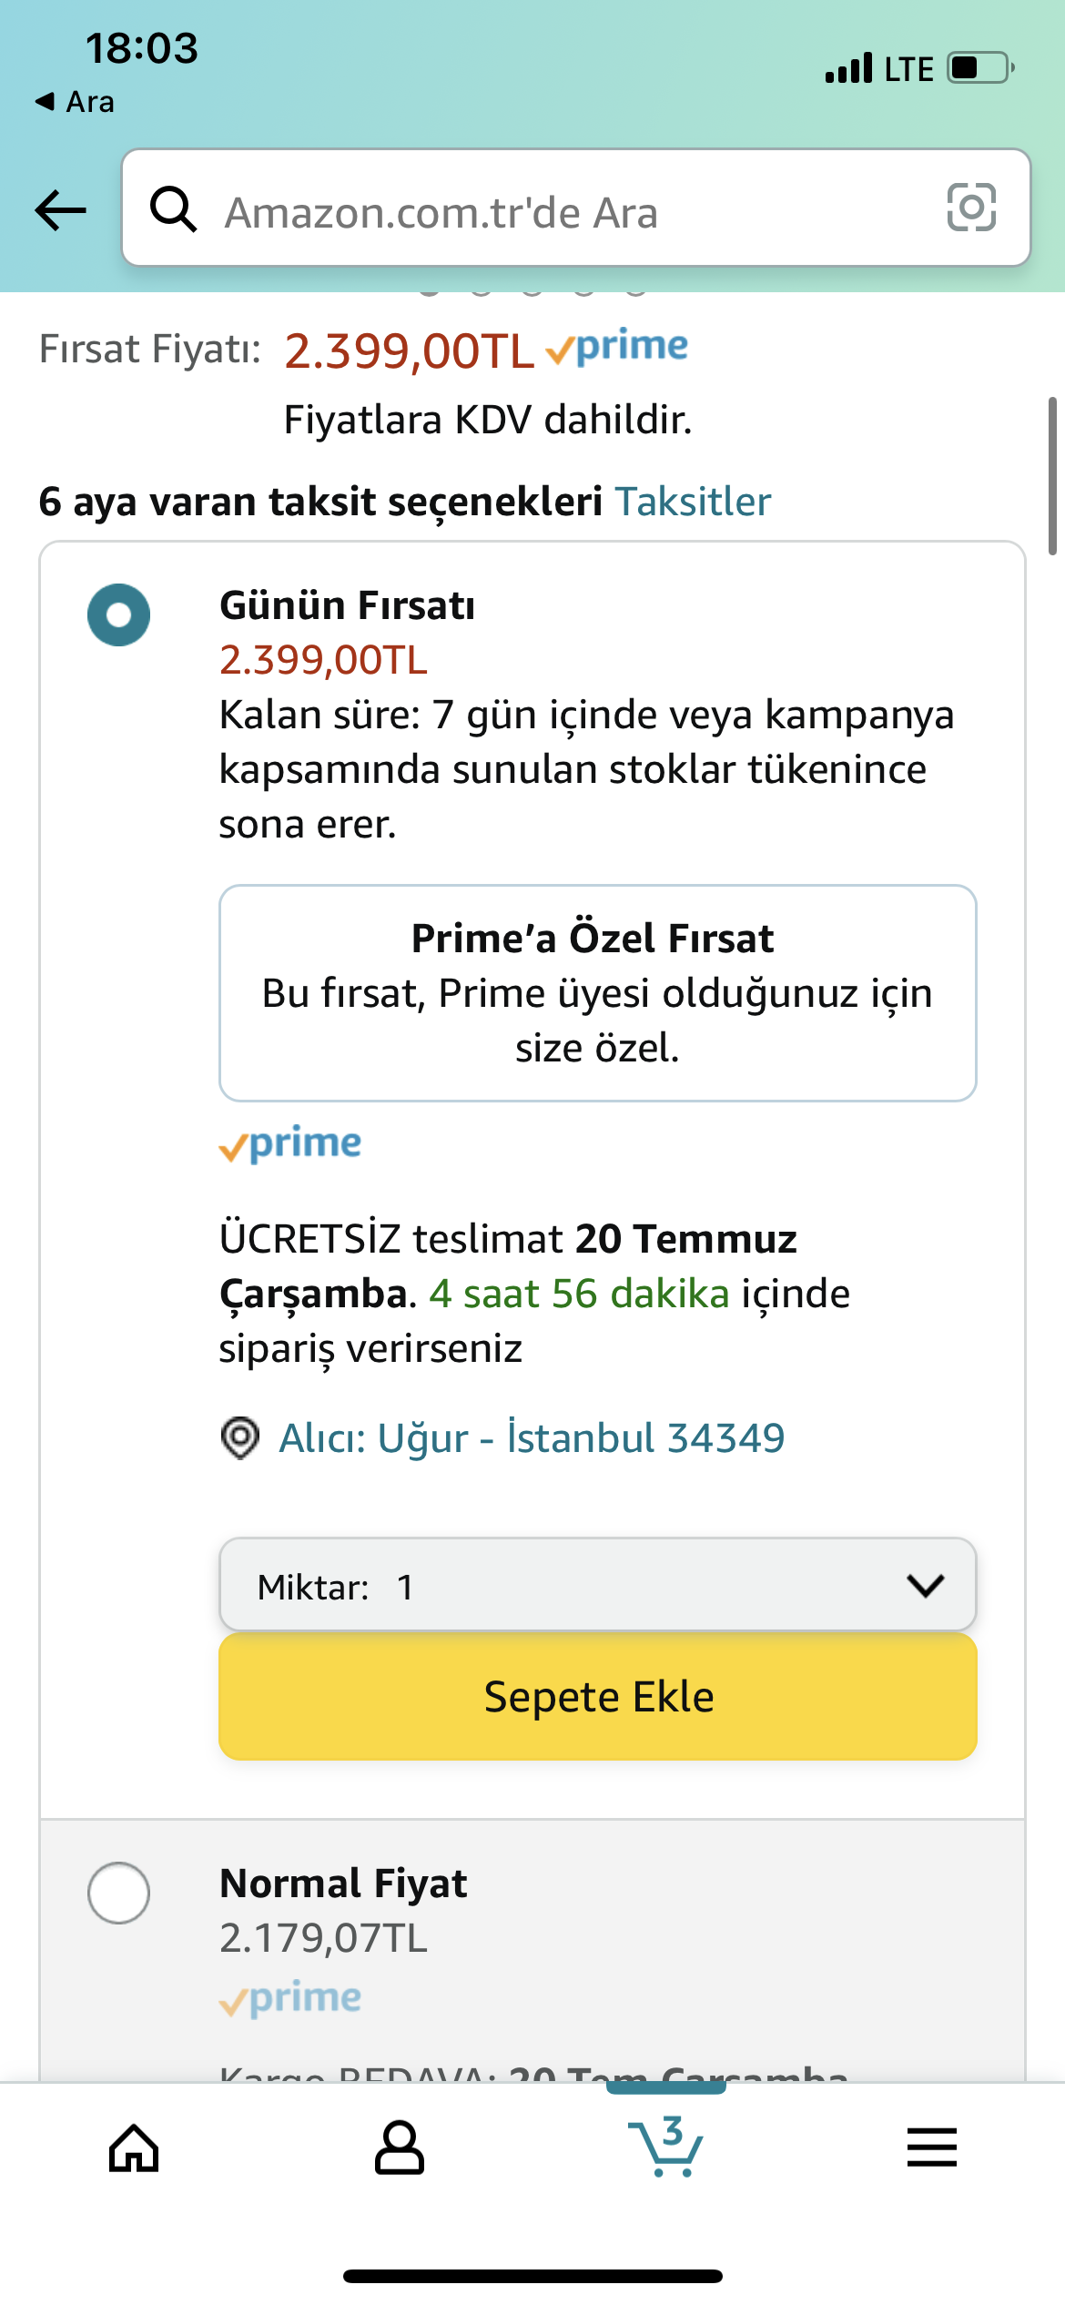The image size is (1065, 2305).
Task: Return to Ara app via status bar
Action: (x=75, y=102)
